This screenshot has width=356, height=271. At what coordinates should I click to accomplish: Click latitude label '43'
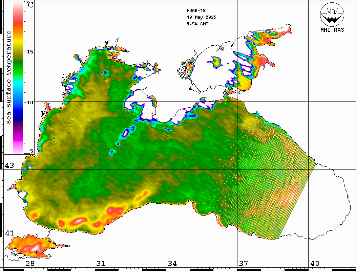point(9,165)
